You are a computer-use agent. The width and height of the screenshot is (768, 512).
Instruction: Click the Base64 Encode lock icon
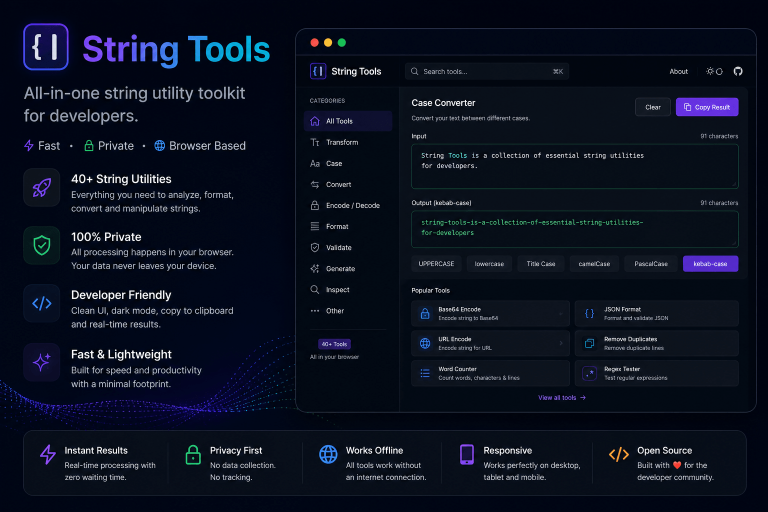425,313
